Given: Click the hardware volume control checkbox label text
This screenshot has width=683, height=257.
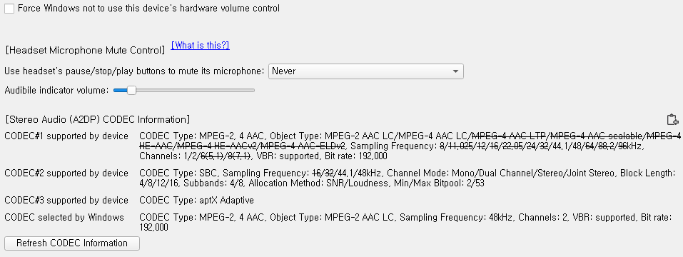Looking at the screenshot, I should point(148,9).
